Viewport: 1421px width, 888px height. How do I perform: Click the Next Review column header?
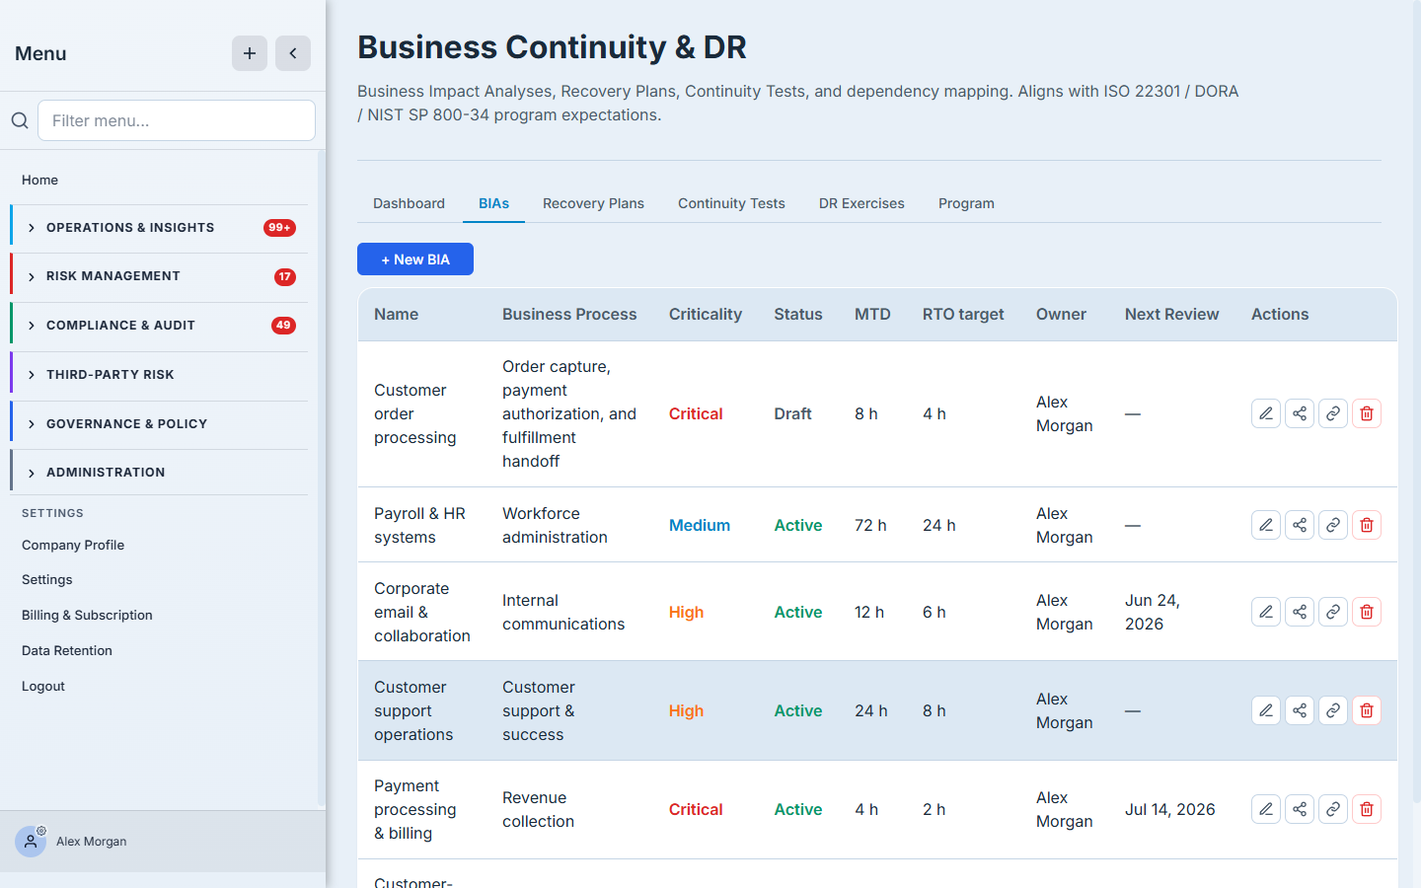(1171, 314)
